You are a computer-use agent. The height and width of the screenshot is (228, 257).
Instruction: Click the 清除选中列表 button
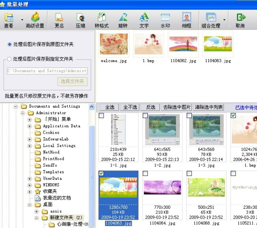tap(209, 107)
